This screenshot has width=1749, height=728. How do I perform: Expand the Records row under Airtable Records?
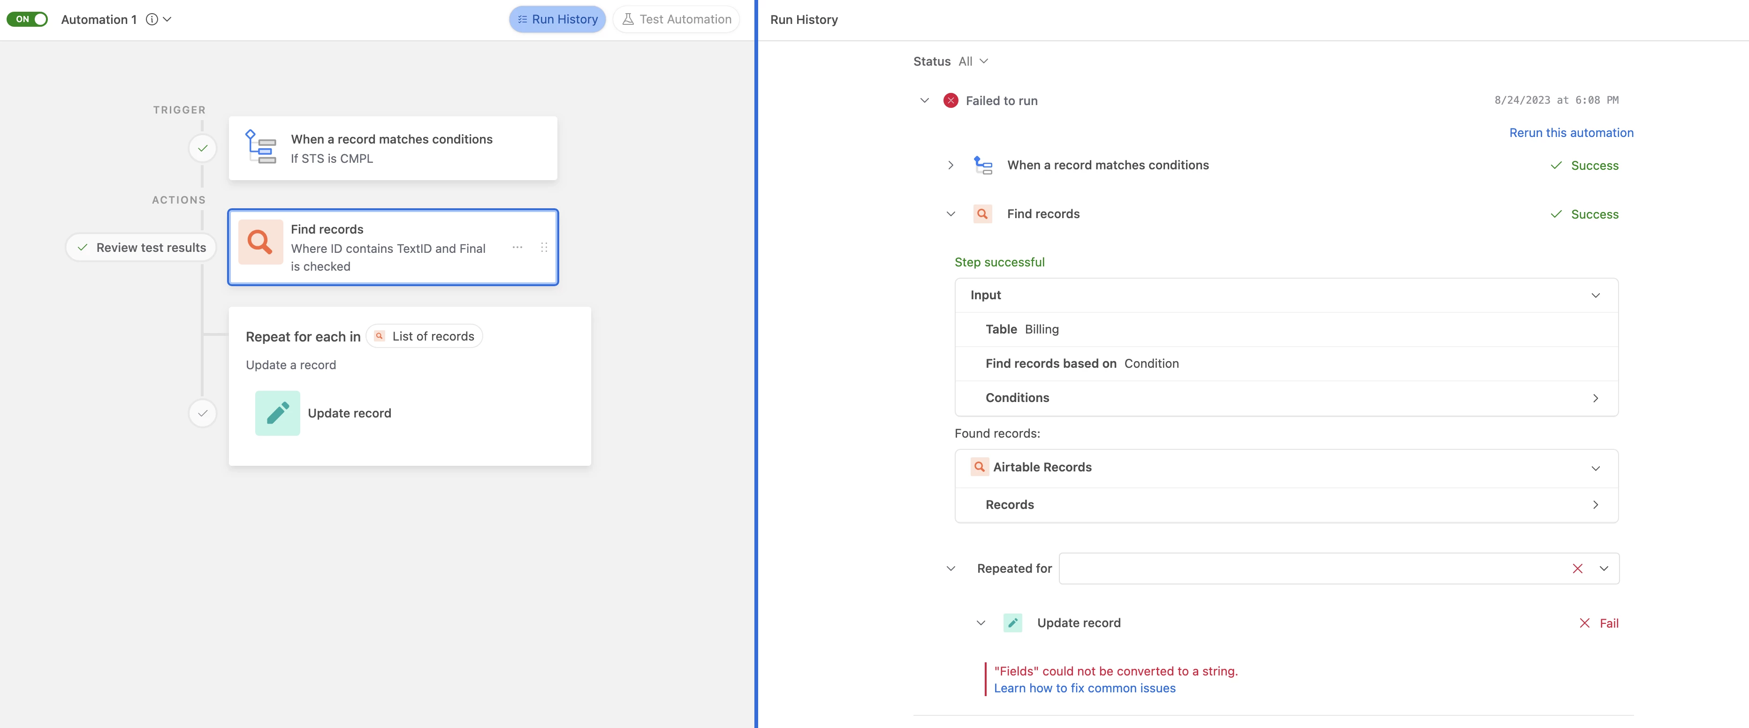click(1596, 505)
